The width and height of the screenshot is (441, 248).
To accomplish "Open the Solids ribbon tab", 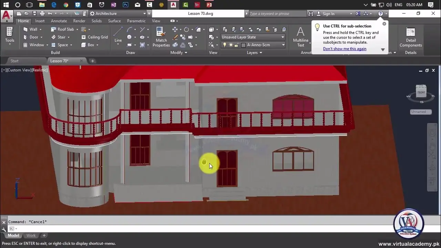I will pos(96,21).
